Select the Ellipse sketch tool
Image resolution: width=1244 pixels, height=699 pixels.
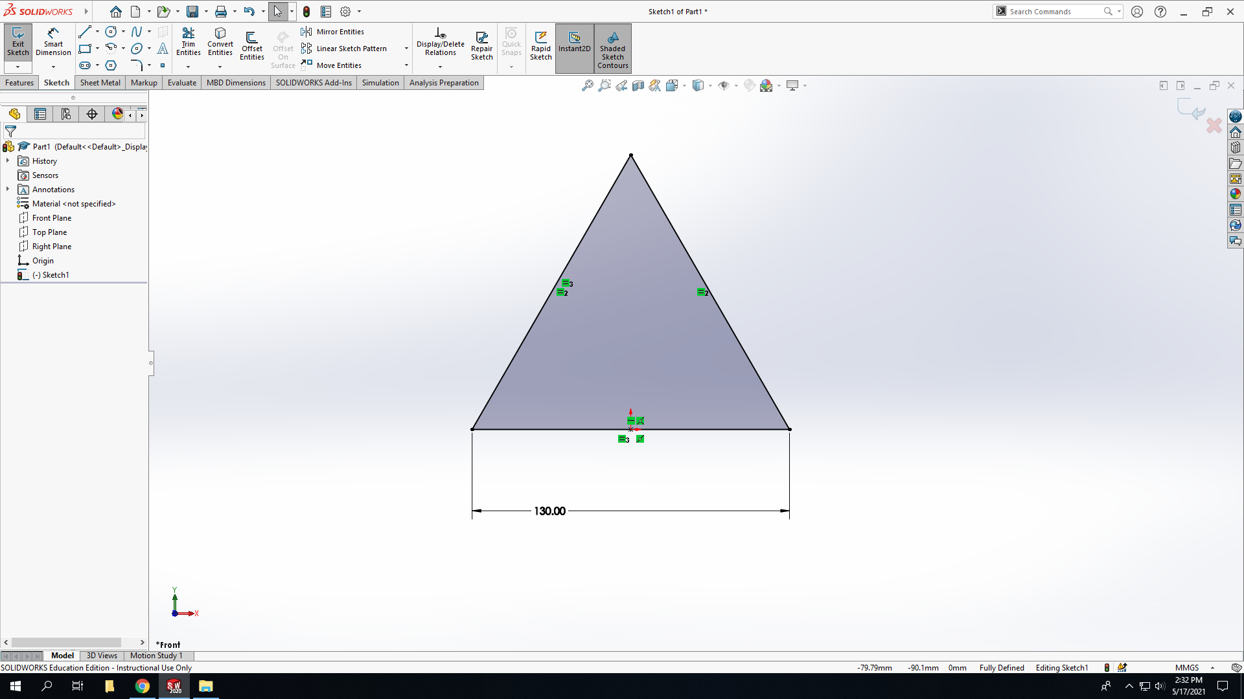[x=136, y=49]
